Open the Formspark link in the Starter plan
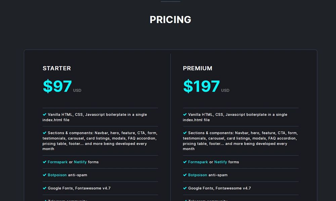The width and height of the screenshot is (336, 201). click(x=57, y=162)
